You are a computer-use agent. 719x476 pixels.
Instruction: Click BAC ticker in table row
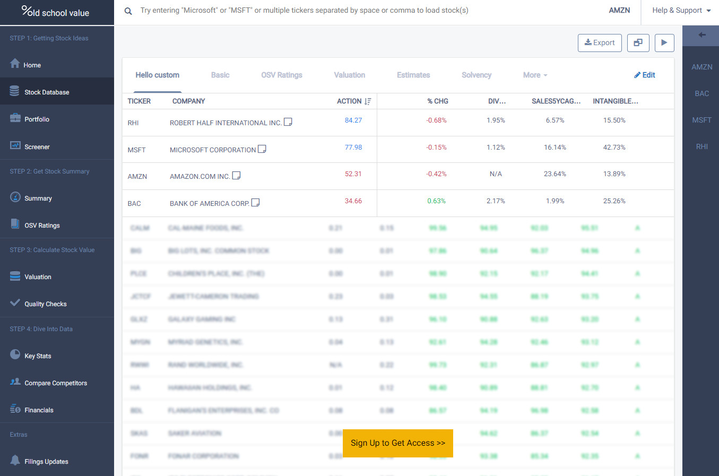[x=134, y=204]
